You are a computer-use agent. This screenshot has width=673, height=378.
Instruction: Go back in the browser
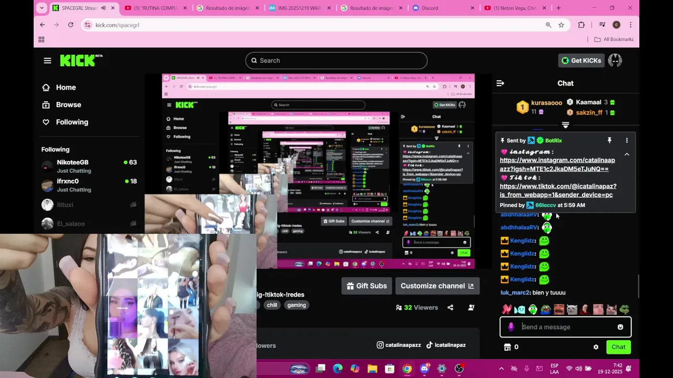[x=42, y=25]
